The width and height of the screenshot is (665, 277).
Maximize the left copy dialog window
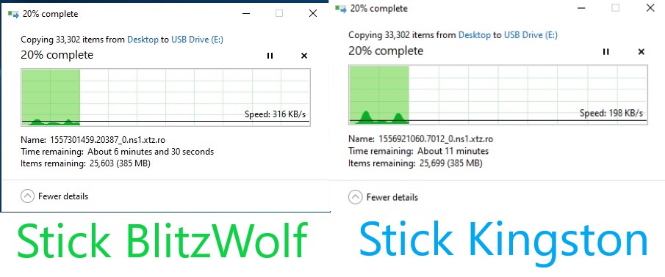click(x=279, y=13)
